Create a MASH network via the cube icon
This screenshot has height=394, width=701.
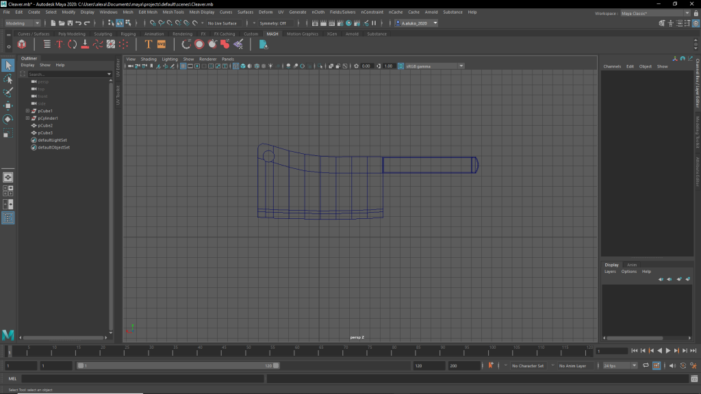coord(22,44)
